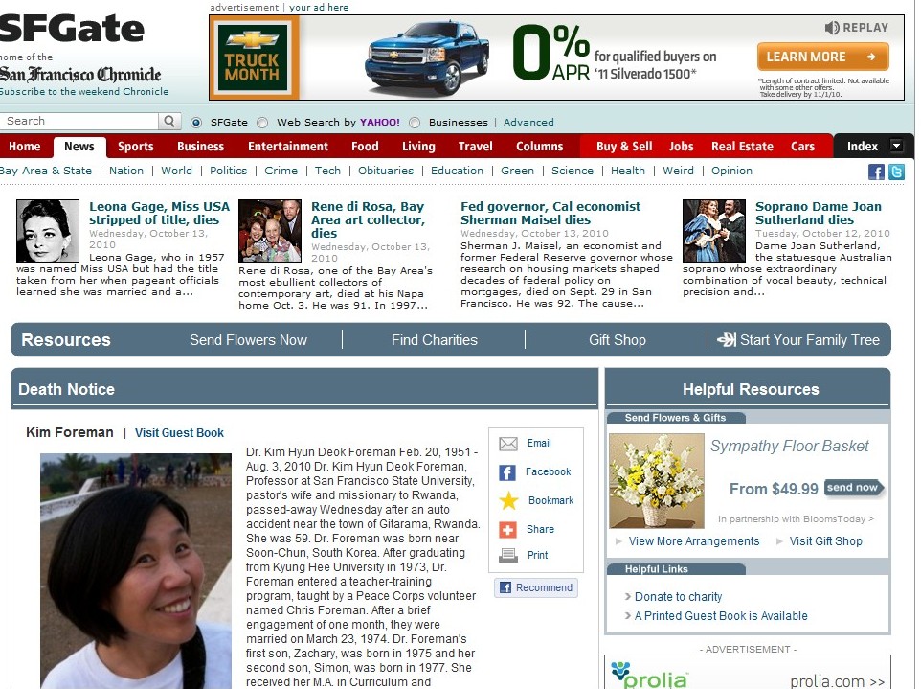Click the search magnifier icon
921x689 pixels.
click(169, 122)
